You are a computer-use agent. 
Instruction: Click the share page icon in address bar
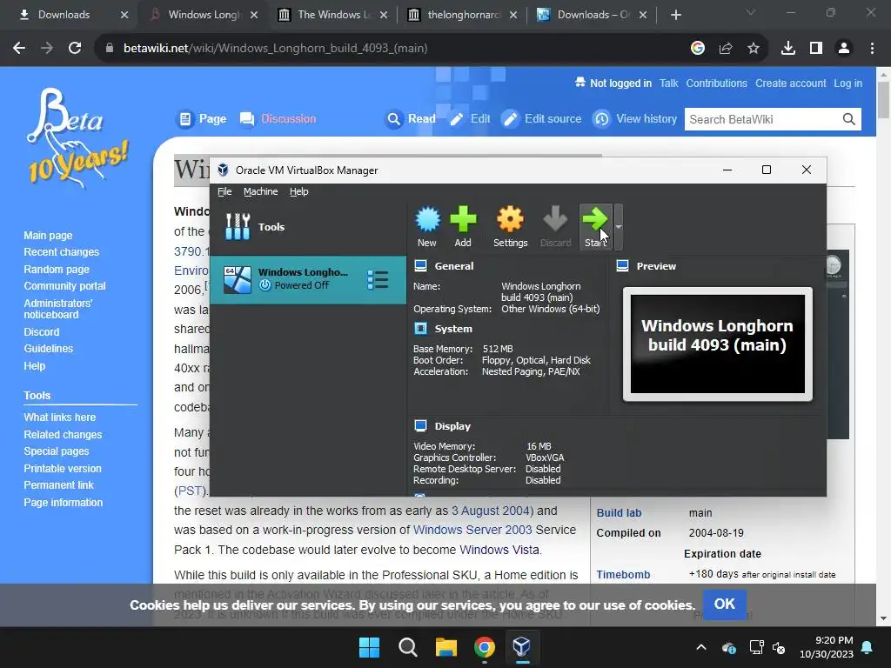click(726, 49)
